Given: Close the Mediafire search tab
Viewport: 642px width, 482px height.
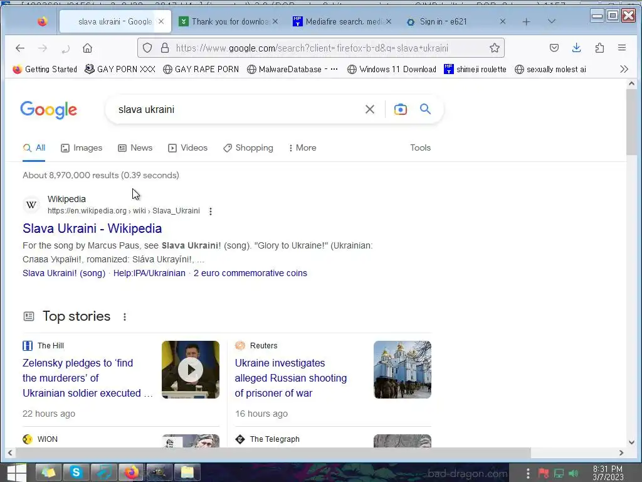Looking at the screenshot, I should (389, 21).
